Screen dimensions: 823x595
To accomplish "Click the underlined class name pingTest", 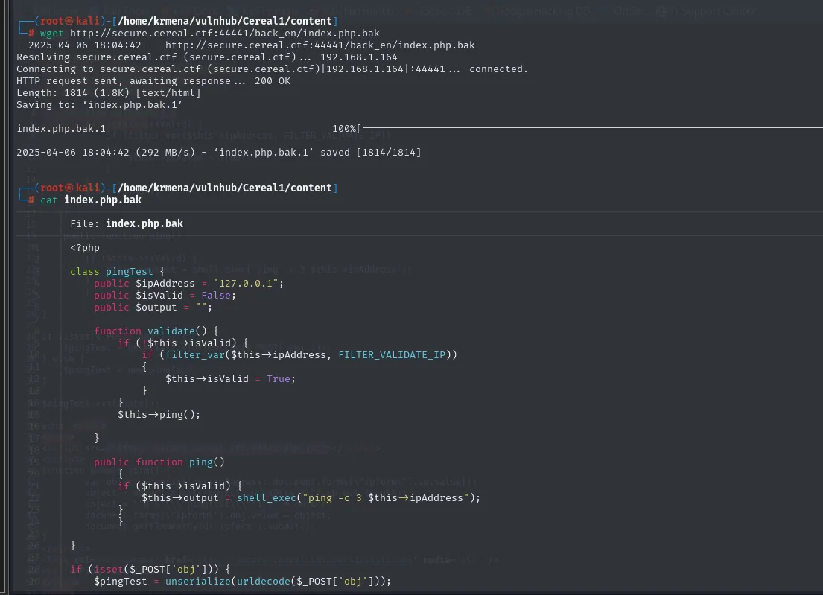I will click(129, 271).
